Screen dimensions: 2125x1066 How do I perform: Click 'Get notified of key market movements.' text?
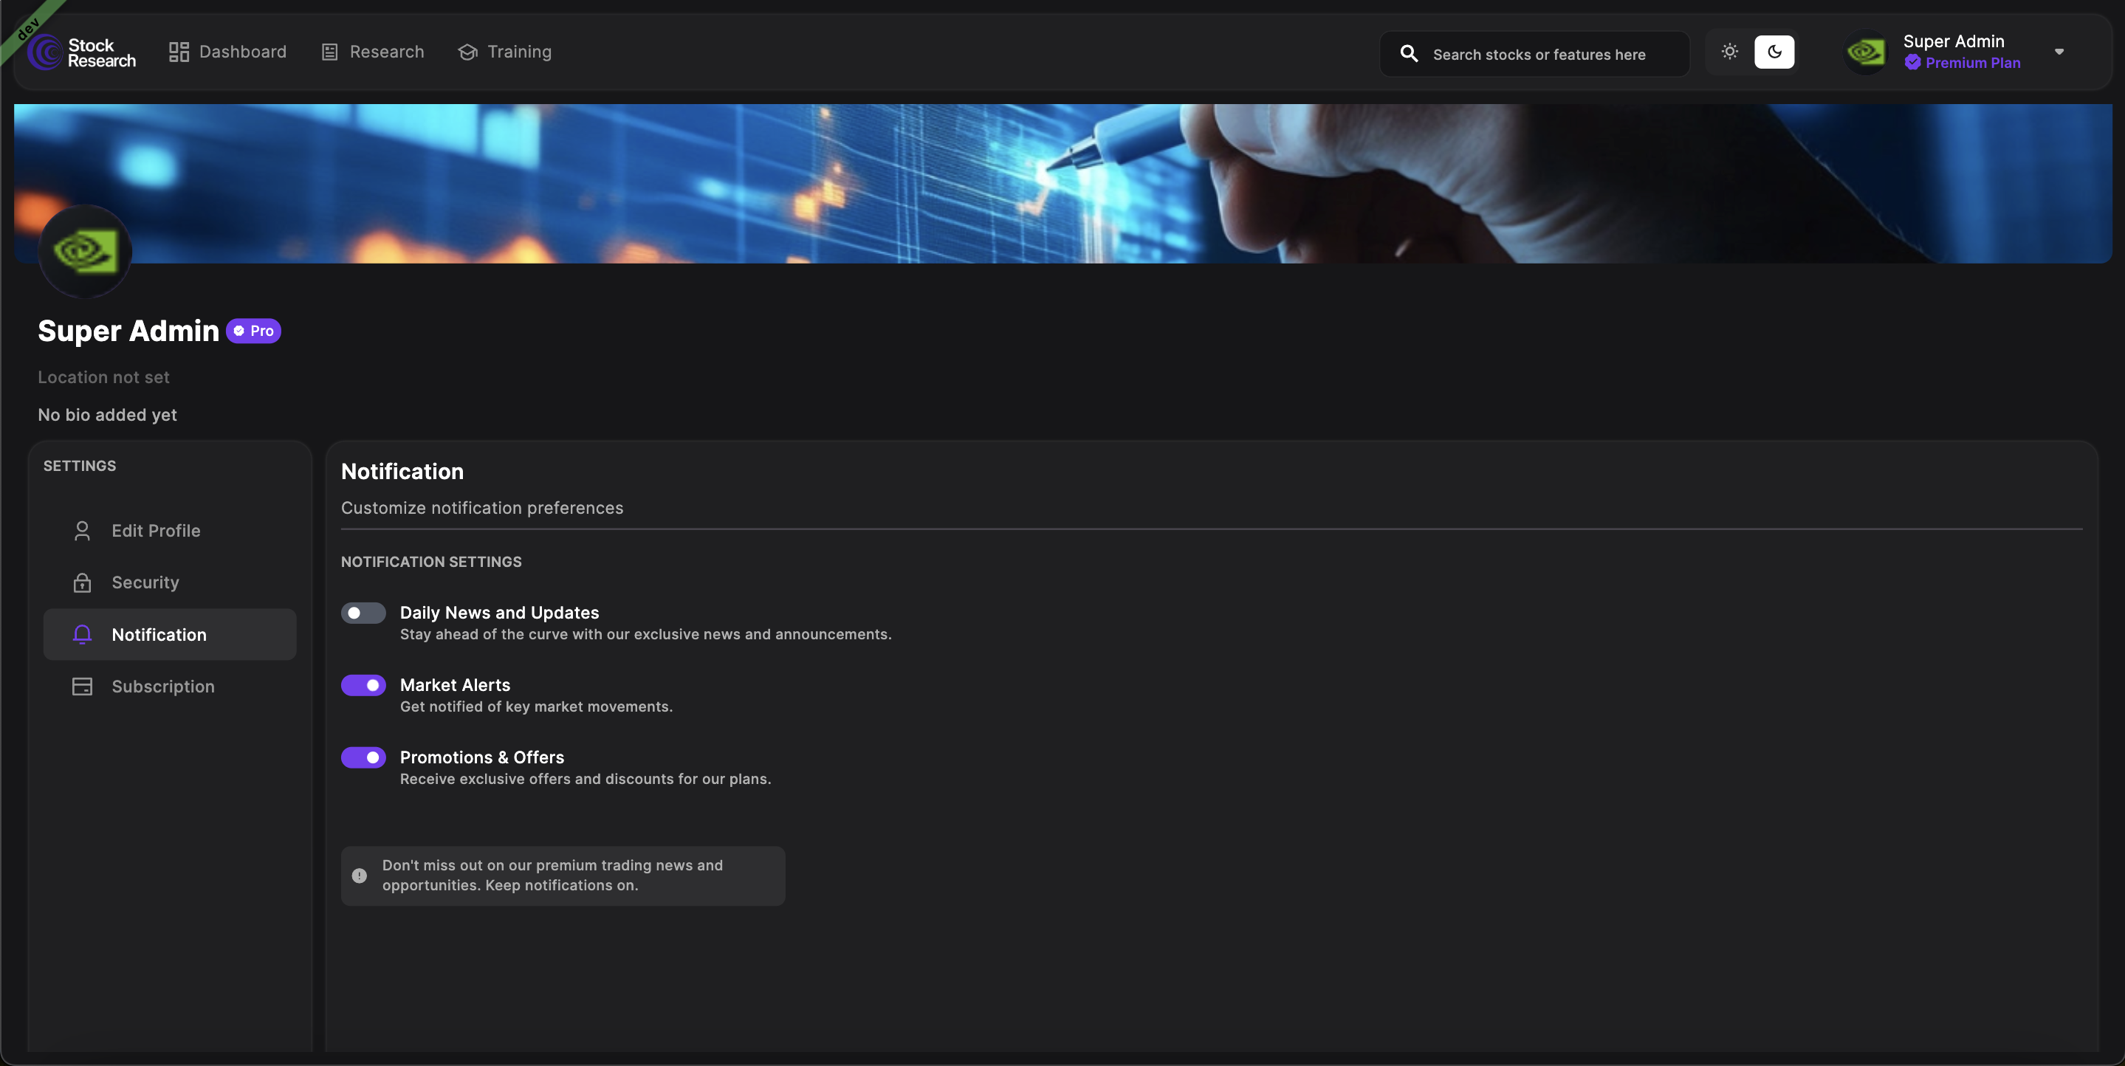[536, 707]
